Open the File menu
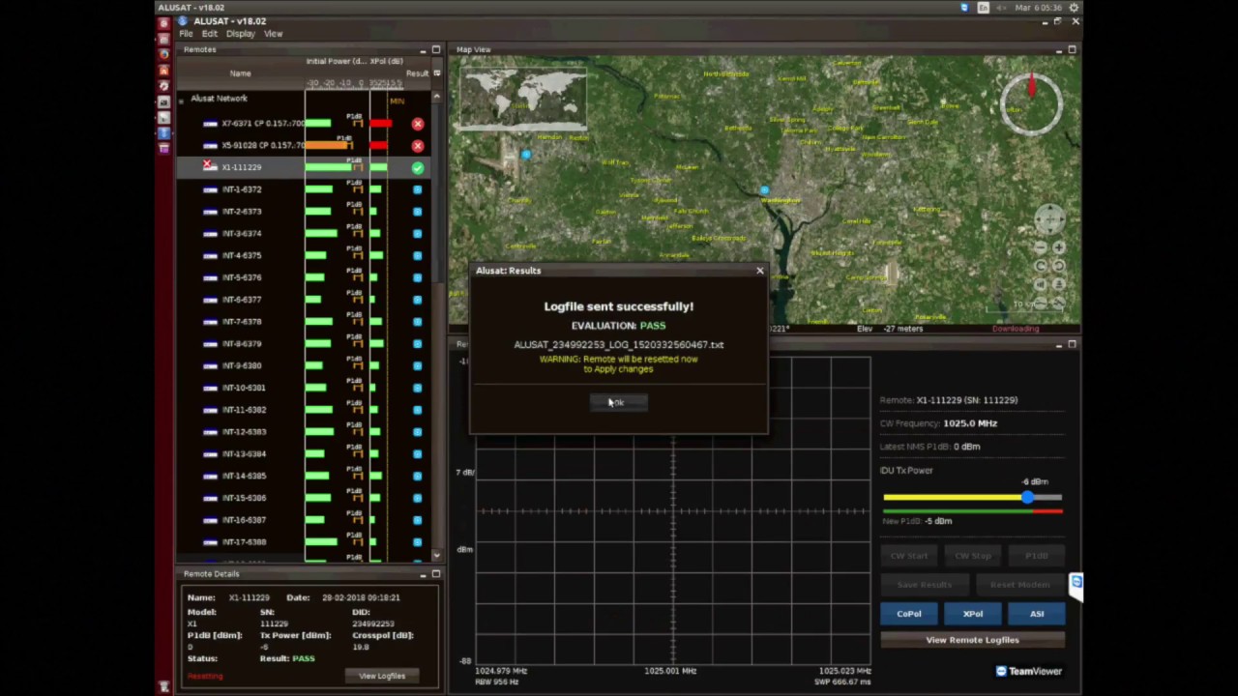 tap(186, 34)
